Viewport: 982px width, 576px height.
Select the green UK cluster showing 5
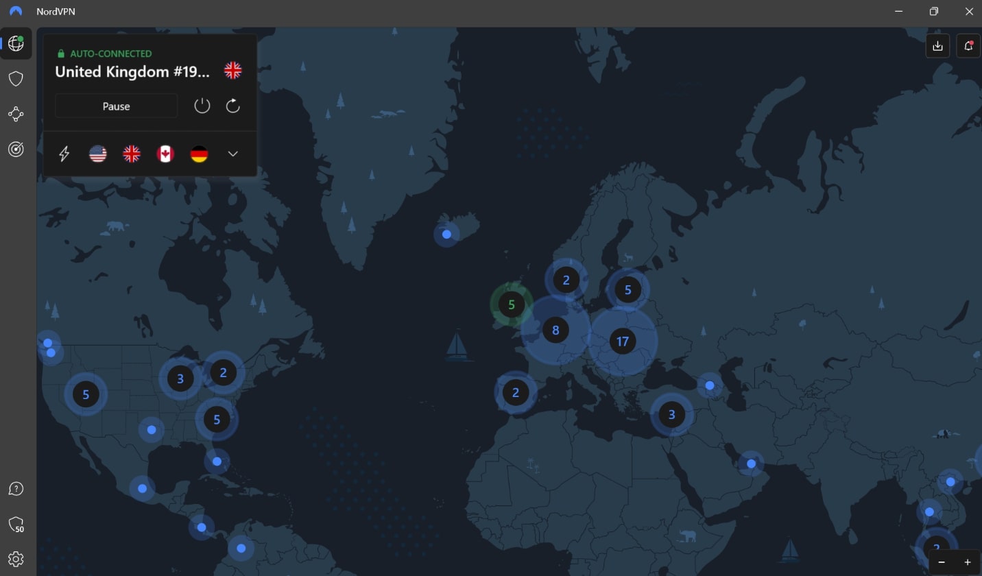(511, 304)
